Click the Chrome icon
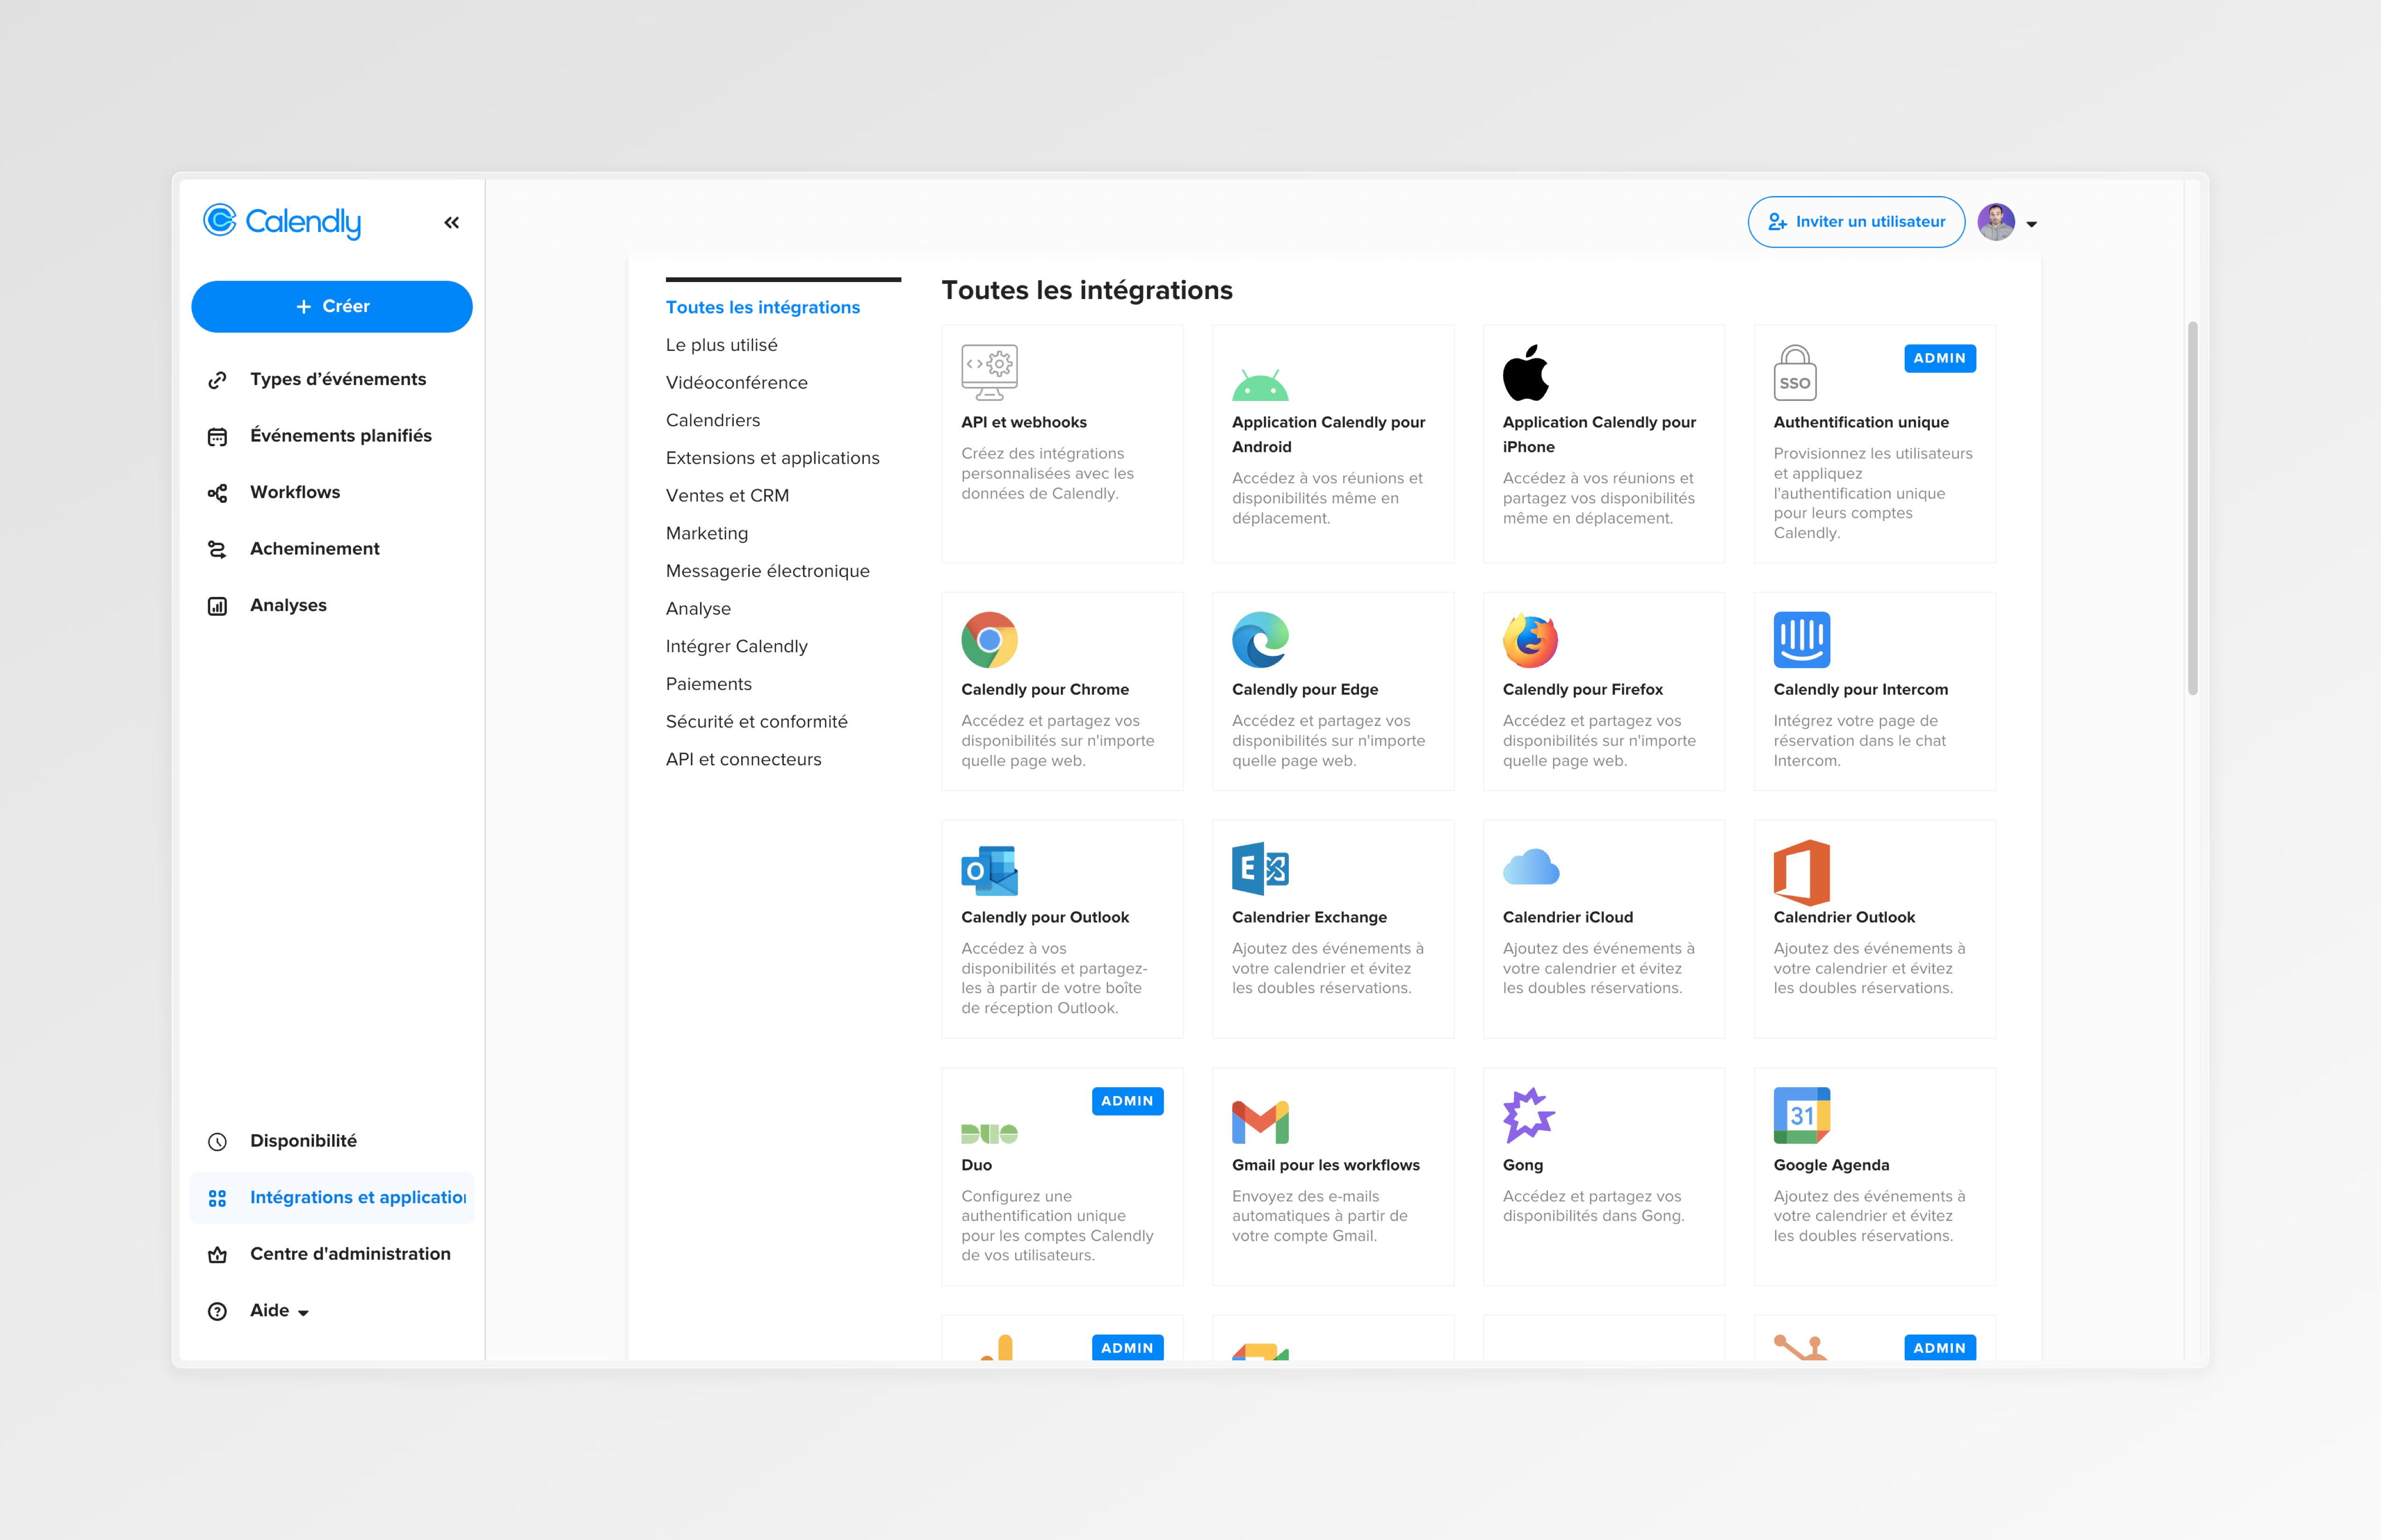This screenshot has height=1540, width=2381. (989, 640)
